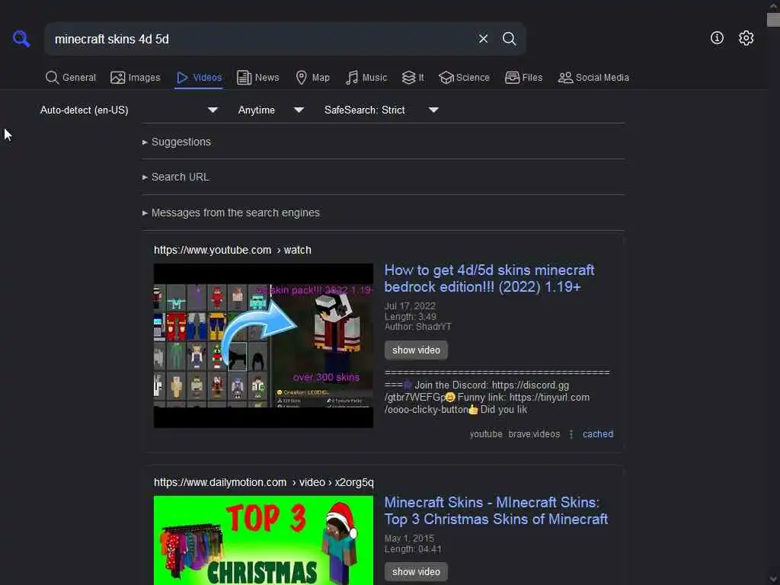Switch to the Images category tab
The width and height of the screenshot is (780, 585).
136,78
